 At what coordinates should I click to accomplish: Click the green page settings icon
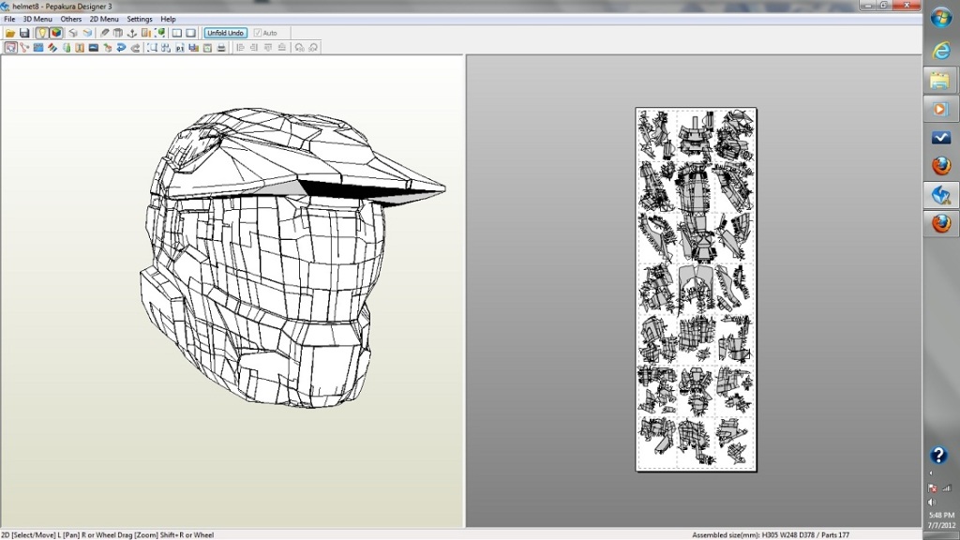click(207, 48)
